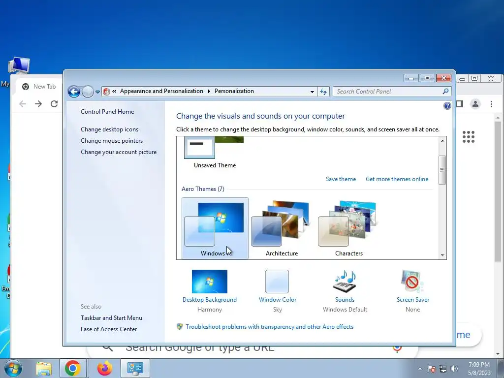Image resolution: width=504 pixels, height=378 pixels.
Task: Click the Chrome taskbar icon
Action: point(73,368)
